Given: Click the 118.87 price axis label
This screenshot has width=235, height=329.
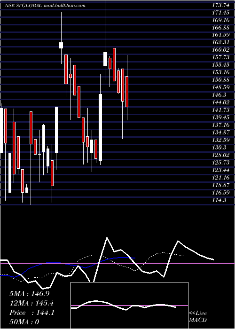Looking at the screenshot, I should pyautogui.click(x=221, y=185).
